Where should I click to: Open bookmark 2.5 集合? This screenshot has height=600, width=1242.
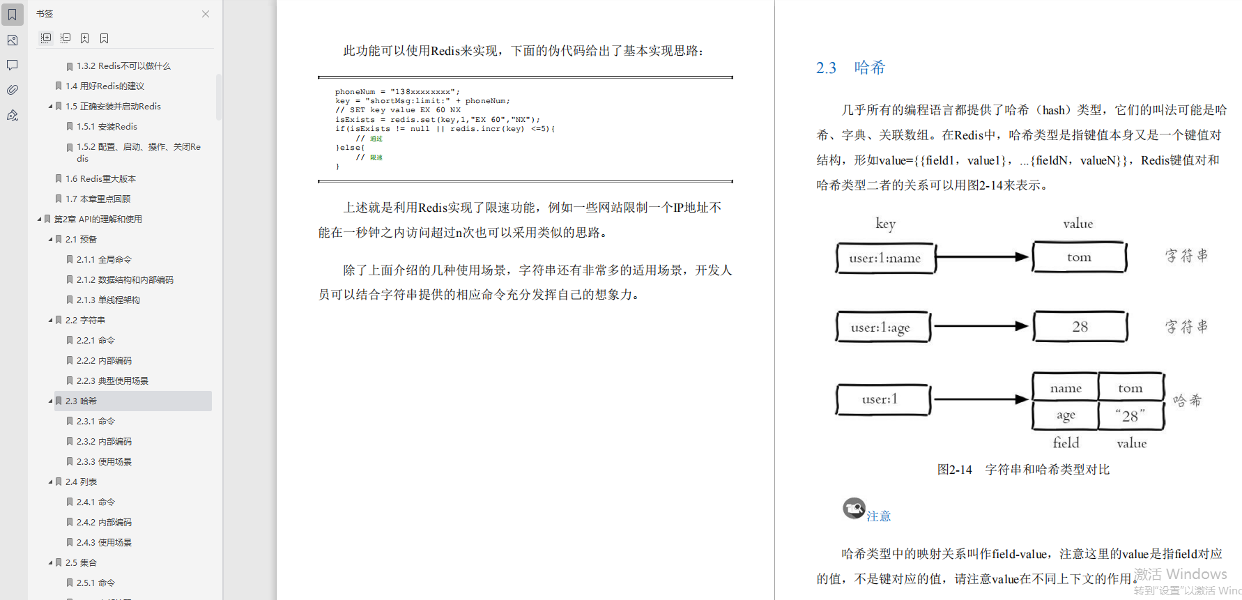[x=81, y=563]
